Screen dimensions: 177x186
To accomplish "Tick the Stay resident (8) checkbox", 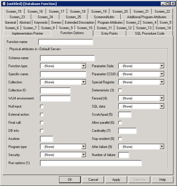I will [x=120, y=139].
